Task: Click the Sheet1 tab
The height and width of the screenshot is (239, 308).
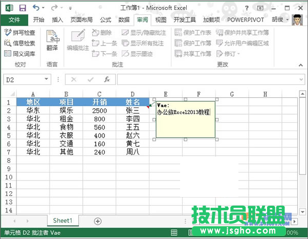Action: pyautogui.click(x=62, y=221)
